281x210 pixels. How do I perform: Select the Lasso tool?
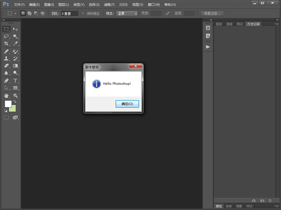point(6,36)
